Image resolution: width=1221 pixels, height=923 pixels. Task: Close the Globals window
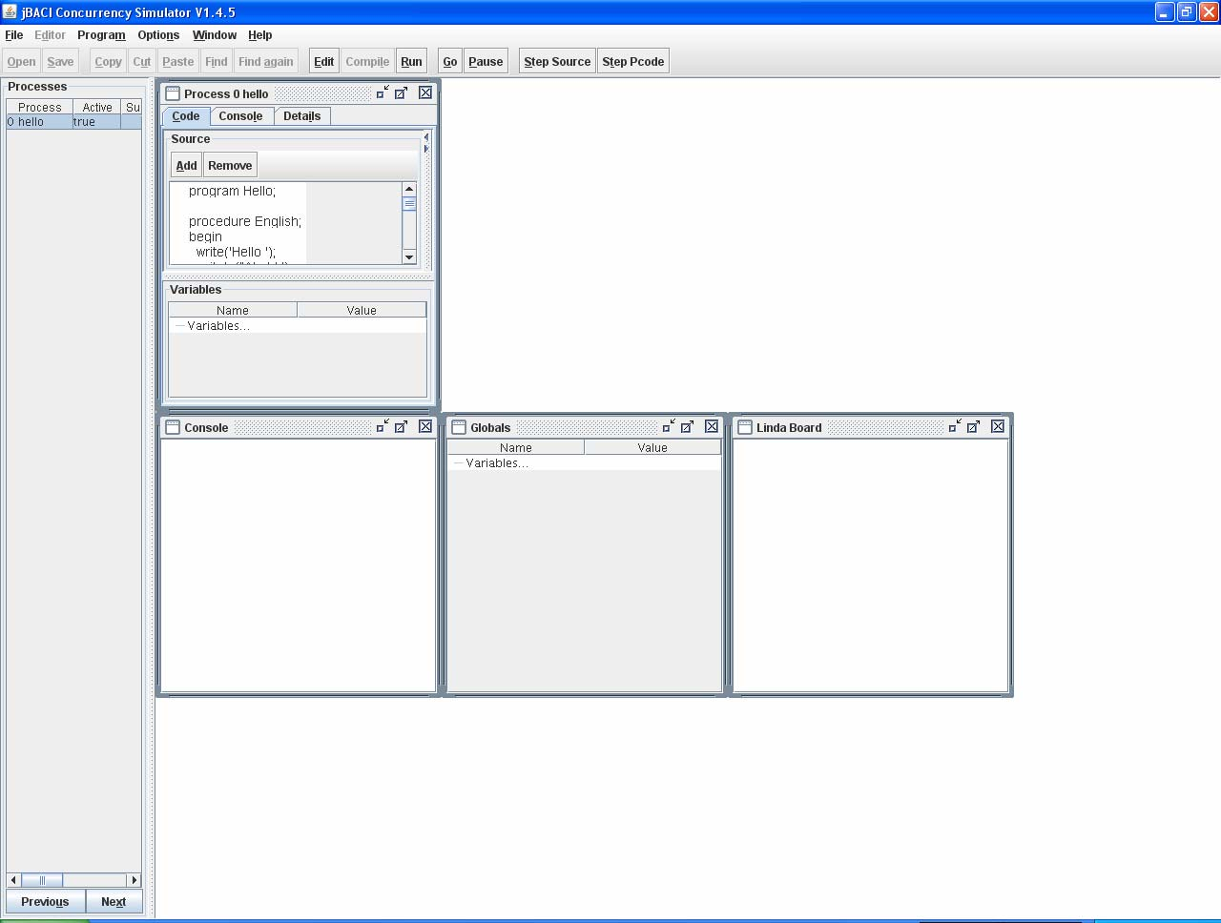click(712, 426)
